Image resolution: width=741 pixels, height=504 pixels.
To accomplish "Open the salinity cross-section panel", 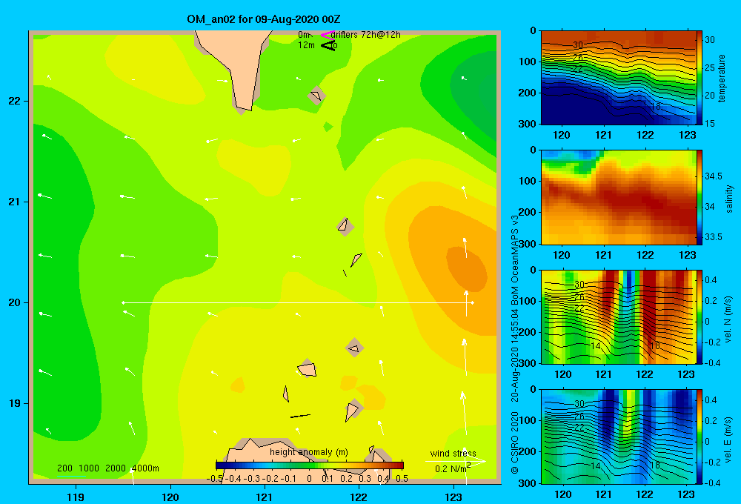I will point(619,197).
